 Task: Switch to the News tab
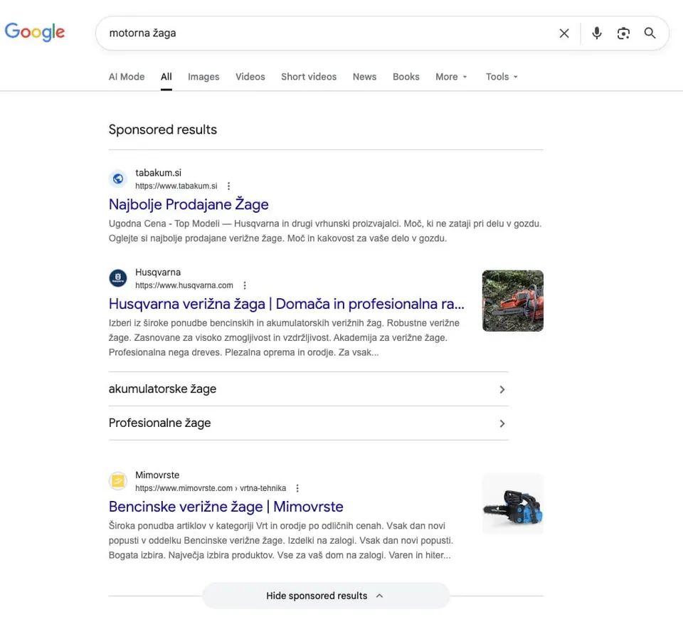[364, 77]
